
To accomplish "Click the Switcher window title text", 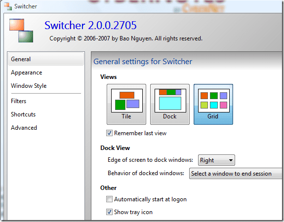I will pos(26,6).
